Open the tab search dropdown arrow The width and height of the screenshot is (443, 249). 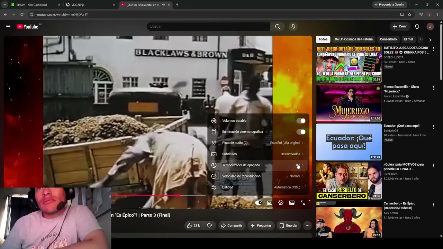click(x=4, y=5)
